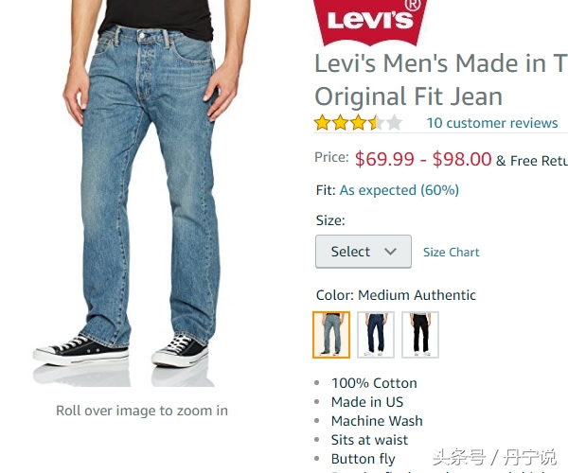Click the As expected (60%) fit link

point(399,190)
